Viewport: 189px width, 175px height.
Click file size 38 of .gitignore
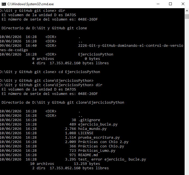74,120
